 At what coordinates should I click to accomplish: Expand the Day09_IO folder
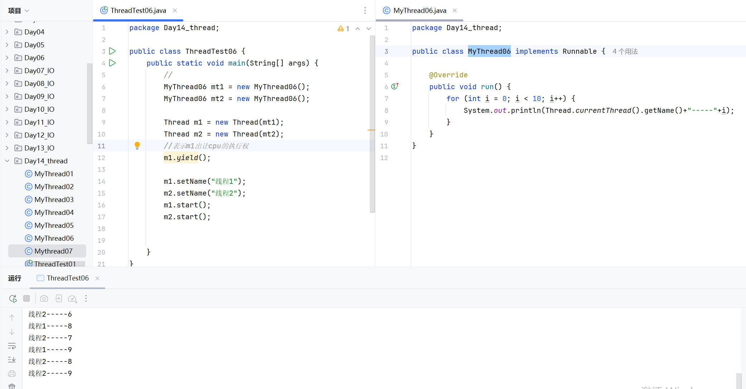coord(7,96)
